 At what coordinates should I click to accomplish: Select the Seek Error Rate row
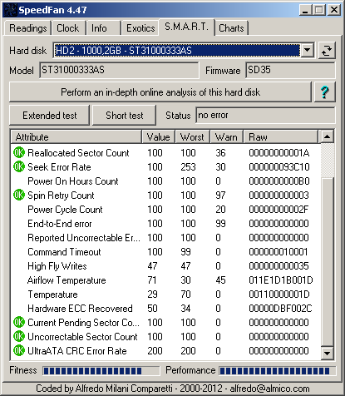pyautogui.click(x=165, y=167)
